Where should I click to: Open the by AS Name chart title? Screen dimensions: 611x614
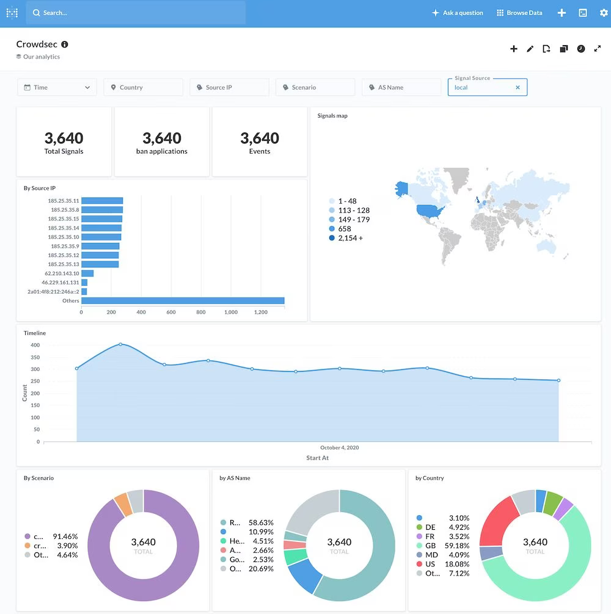pos(235,478)
